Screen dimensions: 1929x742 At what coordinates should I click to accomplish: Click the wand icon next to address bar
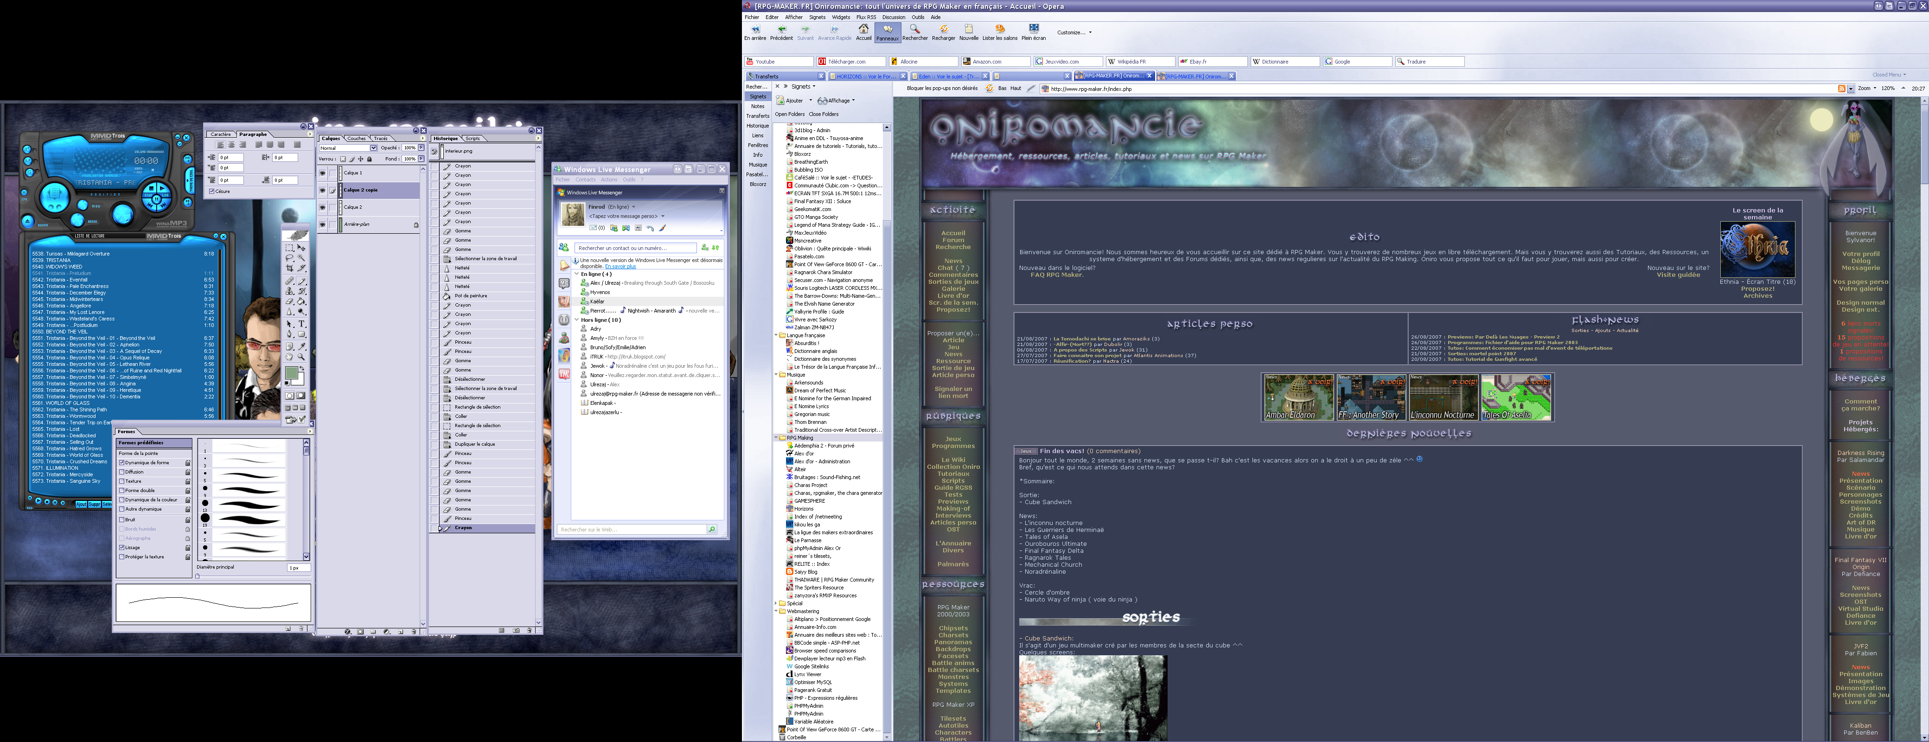point(1031,89)
